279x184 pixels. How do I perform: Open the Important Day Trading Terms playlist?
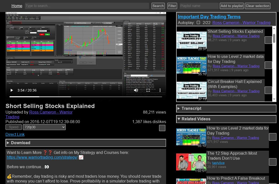pos(209,17)
